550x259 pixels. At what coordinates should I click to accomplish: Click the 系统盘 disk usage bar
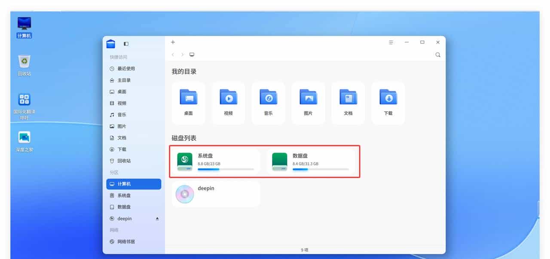click(x=226, y=169)
